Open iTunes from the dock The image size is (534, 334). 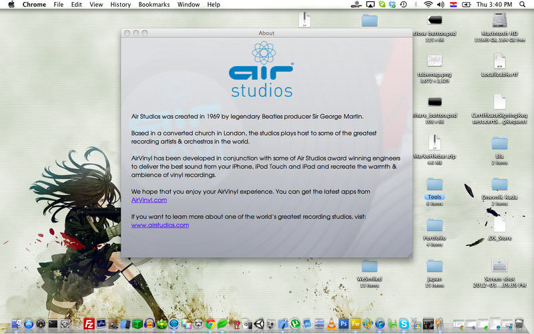pos(380,324)
